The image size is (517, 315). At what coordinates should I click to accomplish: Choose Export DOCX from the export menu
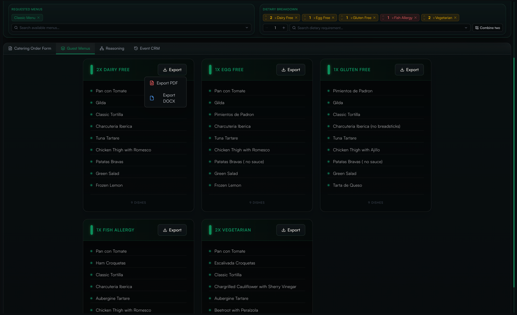(165, 98)
